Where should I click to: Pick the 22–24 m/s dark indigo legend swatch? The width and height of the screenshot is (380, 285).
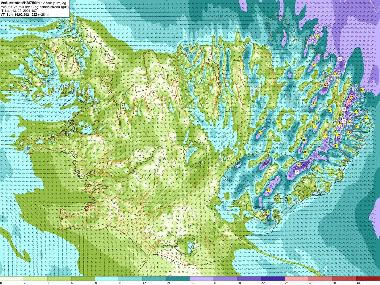click(273, 279)
